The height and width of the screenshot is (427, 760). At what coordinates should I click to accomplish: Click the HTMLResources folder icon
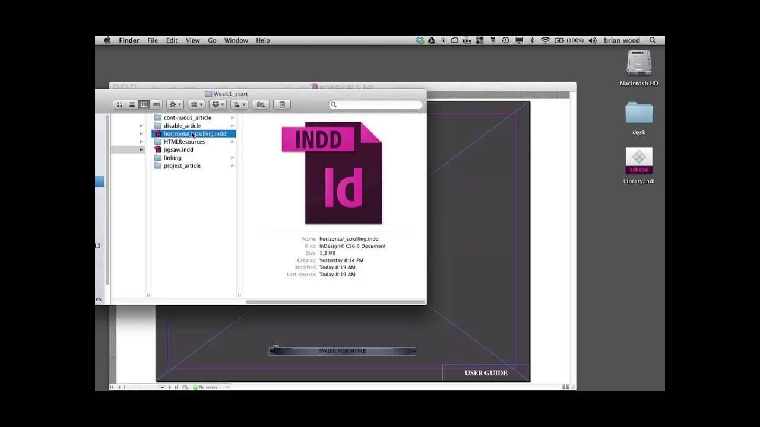point(158,142)
